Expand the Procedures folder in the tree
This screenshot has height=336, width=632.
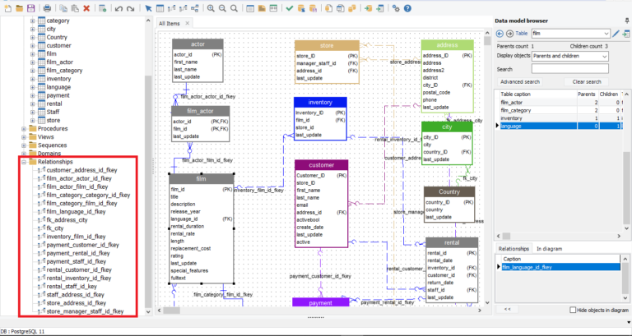click(x=24, y=128)
